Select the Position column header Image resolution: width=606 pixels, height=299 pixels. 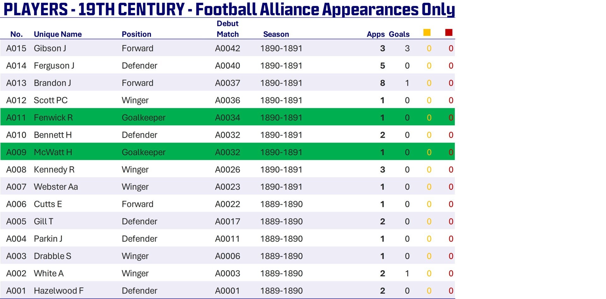[x=136, y=34]
